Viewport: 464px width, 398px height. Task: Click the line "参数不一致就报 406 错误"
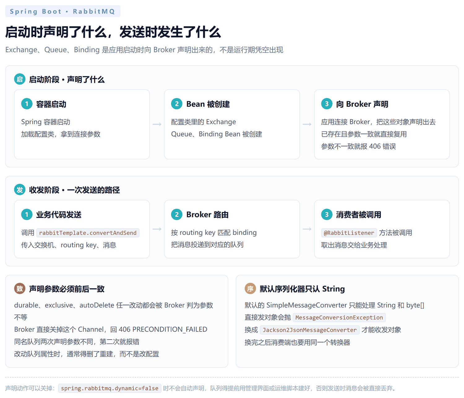[359, 146]
